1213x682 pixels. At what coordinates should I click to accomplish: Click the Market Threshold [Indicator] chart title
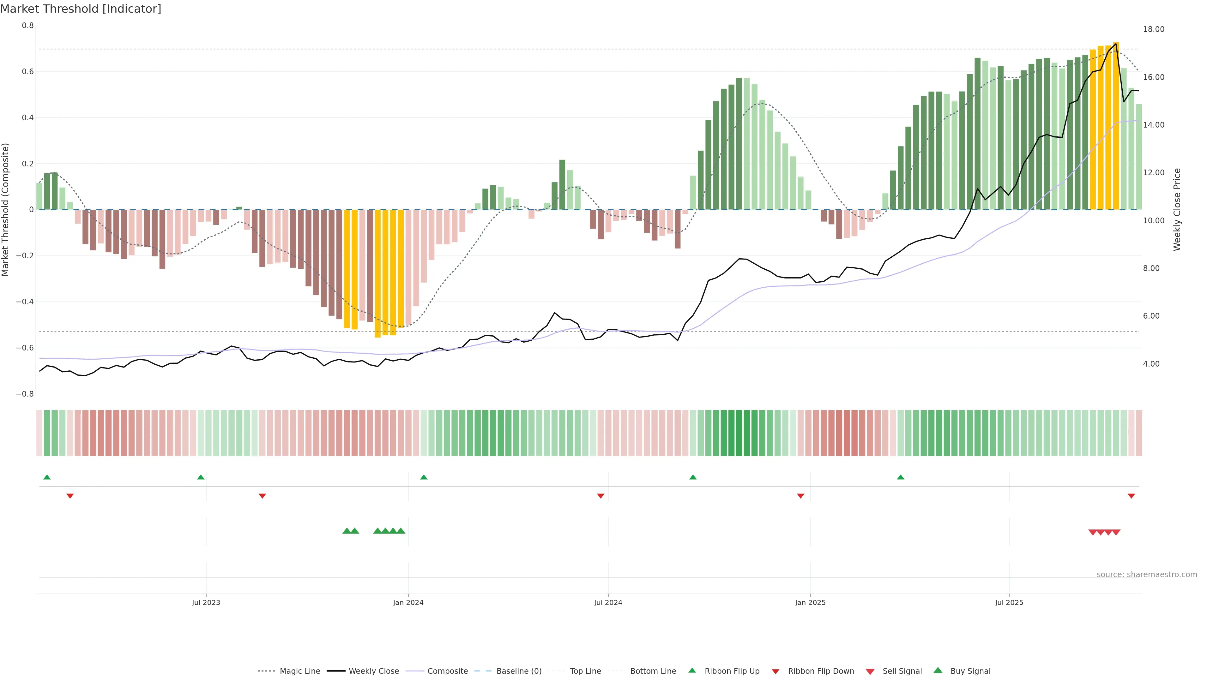[81, 9]
